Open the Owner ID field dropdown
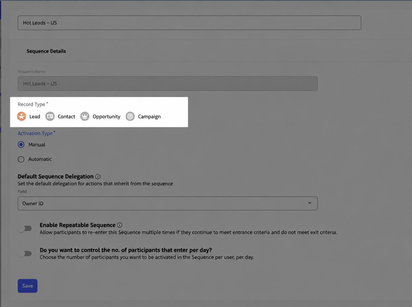The height and width of the screenshot is (307, 412). [x=167, y=203]
